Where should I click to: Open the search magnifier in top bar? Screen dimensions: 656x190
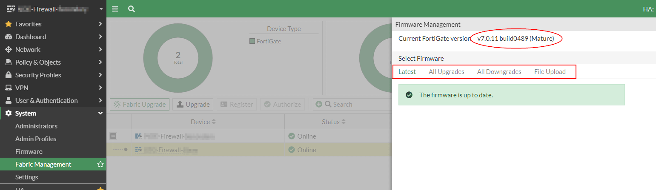click(132, 9)
